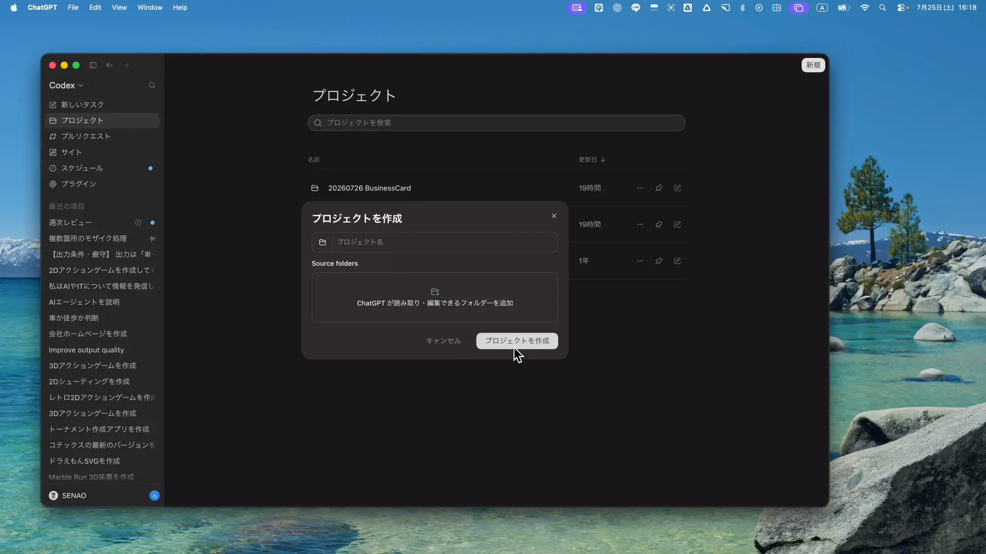
Task: Select プロジェクト in the sidebar
Action: pyautogui.click(x=102, y=121)
